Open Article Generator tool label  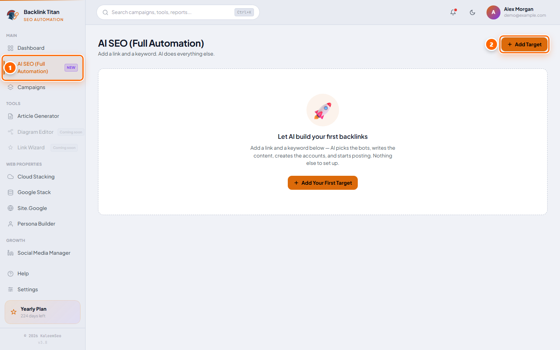click(x=38, y=116)
